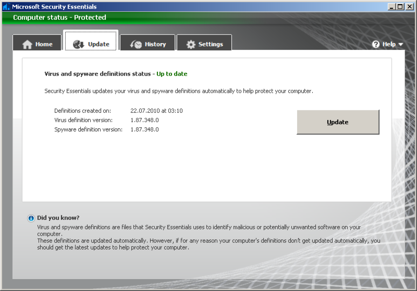Maximize the Security Essentials window

point(400,6)
